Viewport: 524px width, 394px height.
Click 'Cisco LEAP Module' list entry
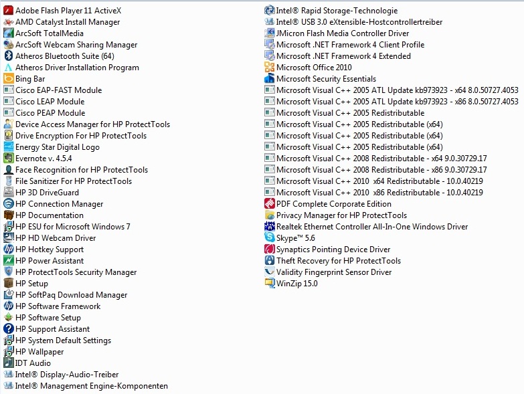click(x=43, y=102)
